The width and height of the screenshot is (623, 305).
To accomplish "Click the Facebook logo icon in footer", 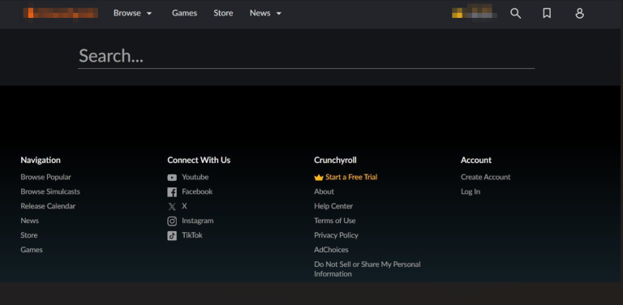I will click(172, 192).
